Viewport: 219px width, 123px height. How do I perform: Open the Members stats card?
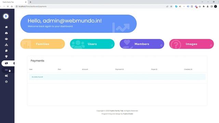pos(142,44)
